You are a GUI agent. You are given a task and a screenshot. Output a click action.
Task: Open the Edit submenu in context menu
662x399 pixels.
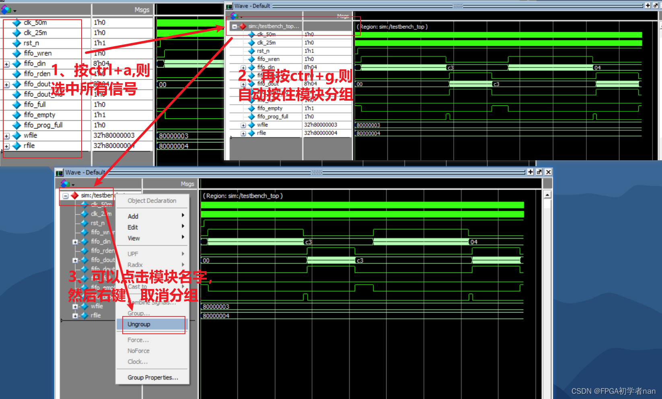pyautogui.click(x=152, y=227)
